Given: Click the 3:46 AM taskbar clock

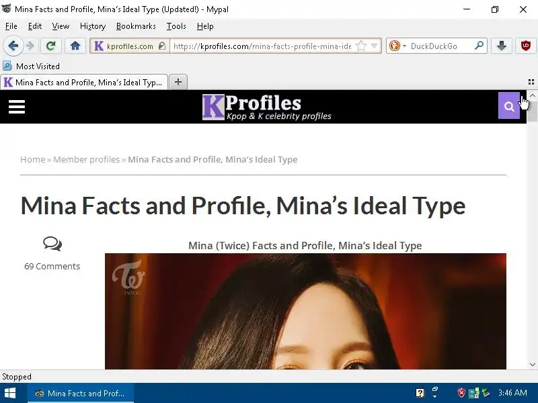Looking at the screenshot, I should [512, 393].
